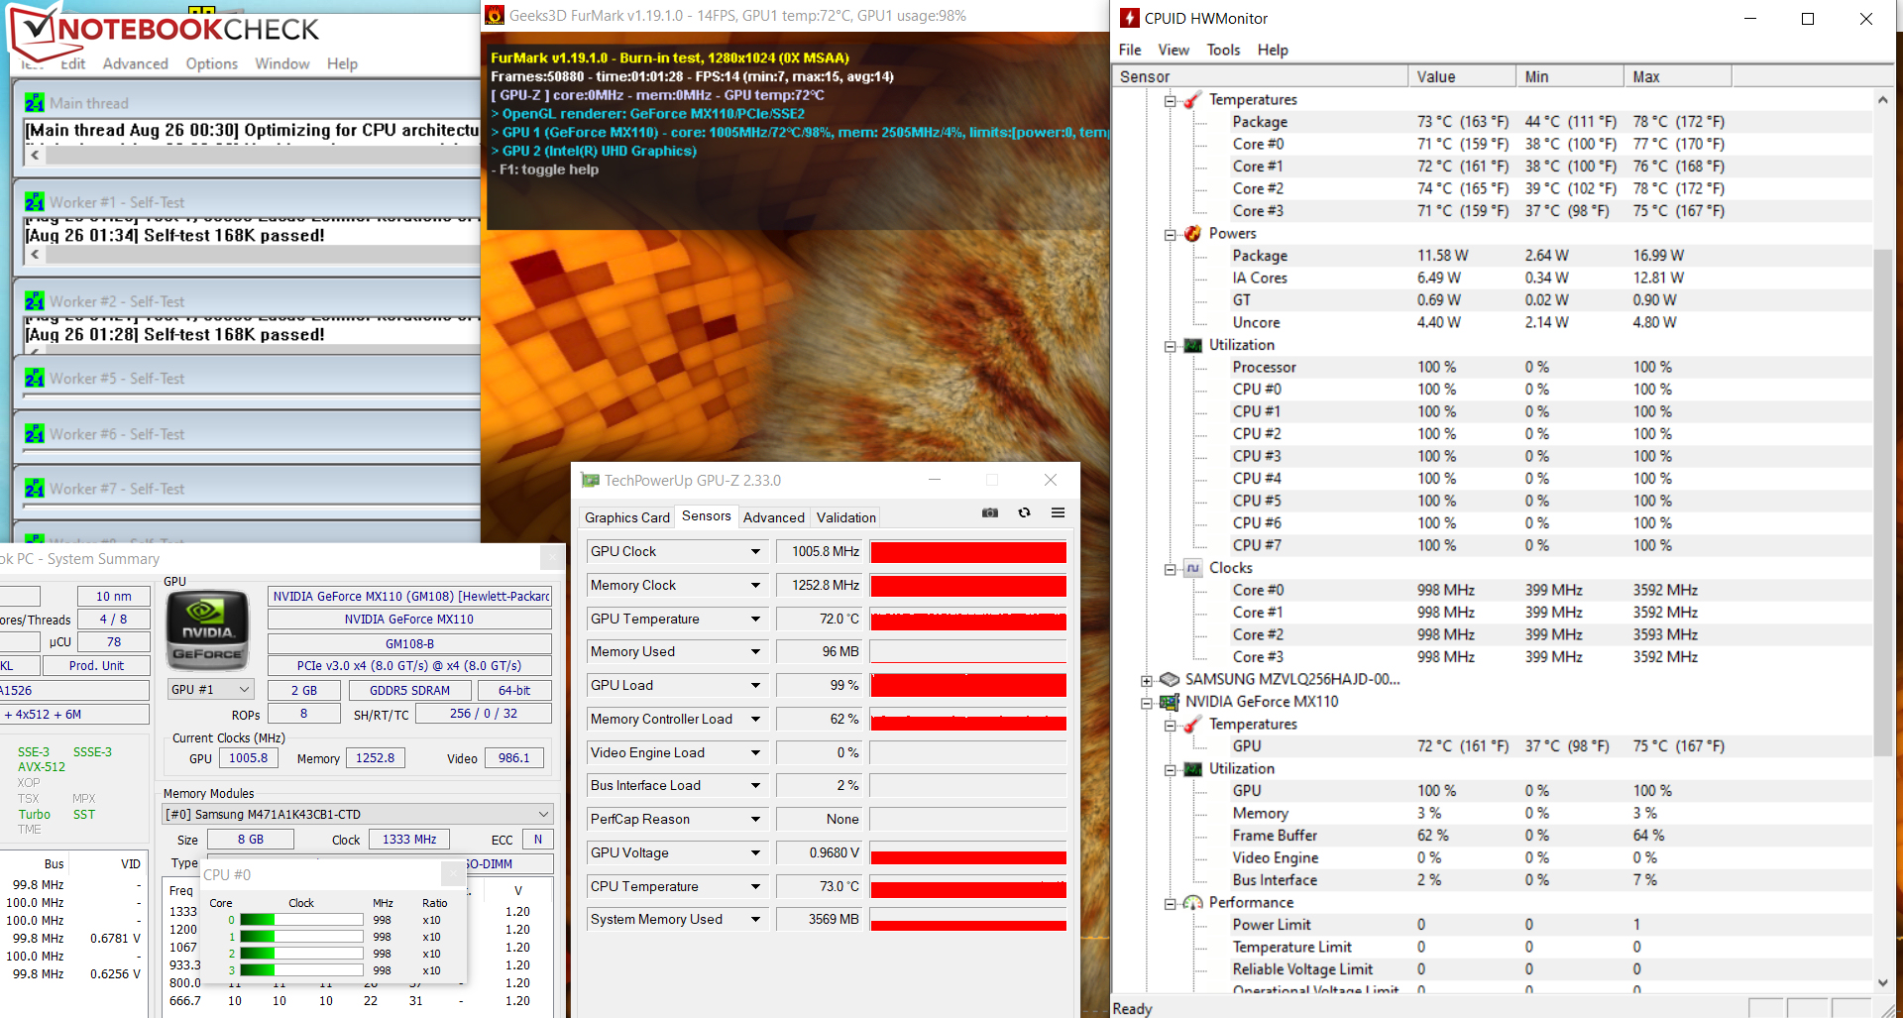Click the scroll-up arrow in HWMonitor sensor list
Viewport: 1903px width, 1018px height.
pyautogui.click(x=1883, y=100)
